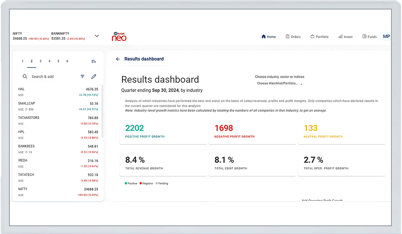
Task: Open the Orders menu
Action: 293,37
